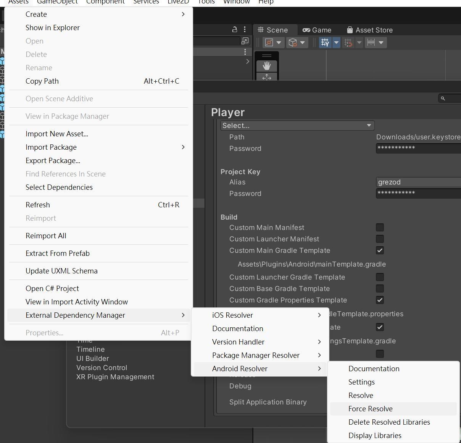
Task: Open the increment snapping ruler icon
Action: (x=371, y=42)
